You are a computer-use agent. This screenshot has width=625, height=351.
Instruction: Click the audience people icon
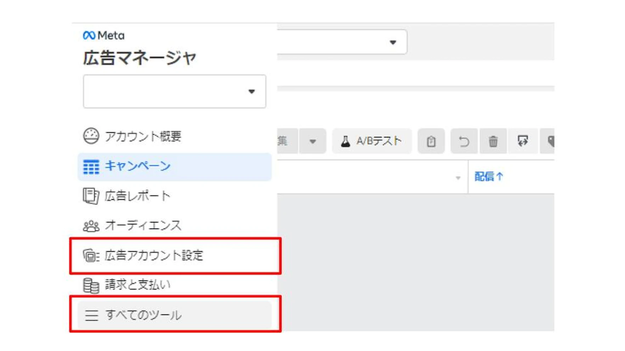91,226
